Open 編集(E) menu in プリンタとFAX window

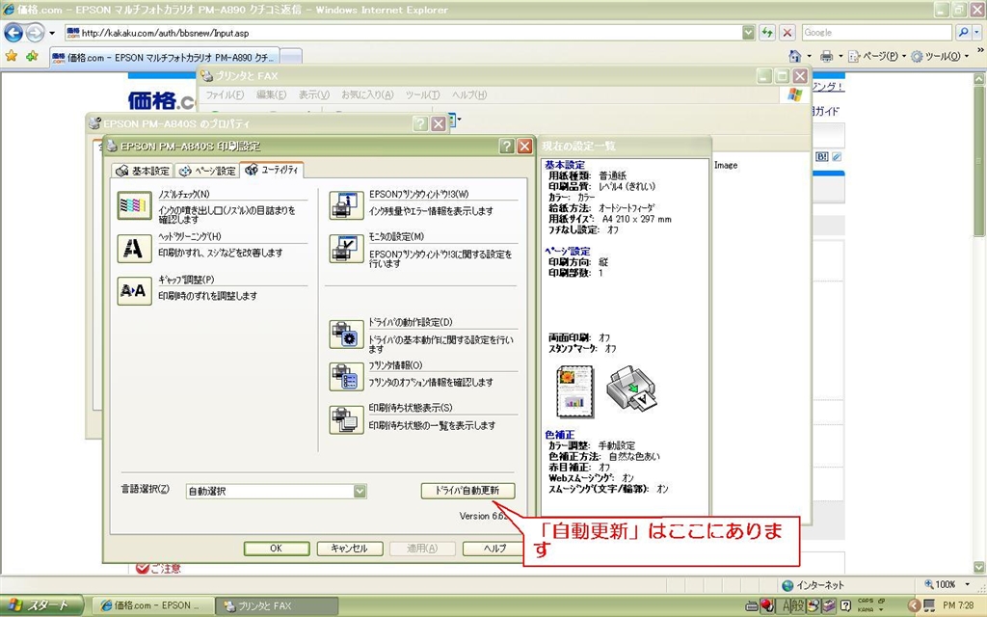click(271, 94)
